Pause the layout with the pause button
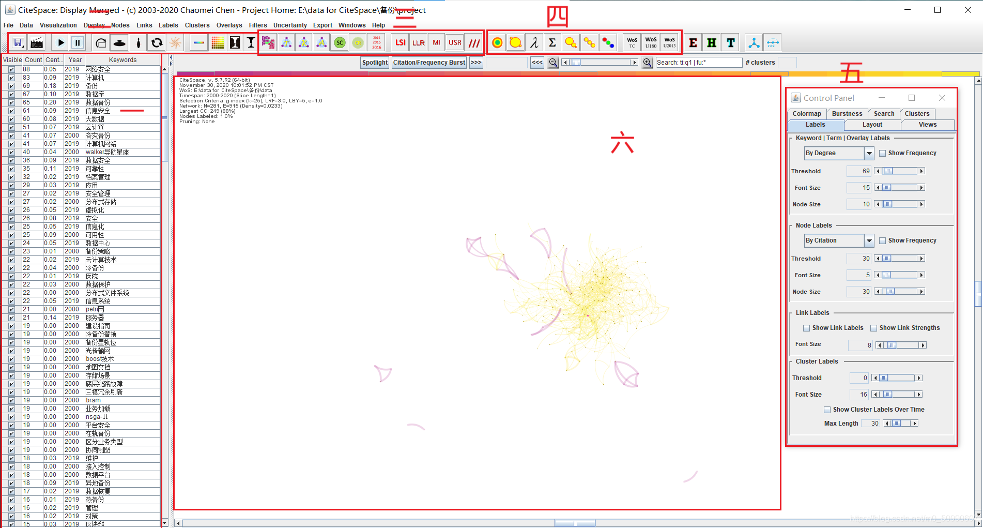Screen dimensions: 983x528 [78, 43]
